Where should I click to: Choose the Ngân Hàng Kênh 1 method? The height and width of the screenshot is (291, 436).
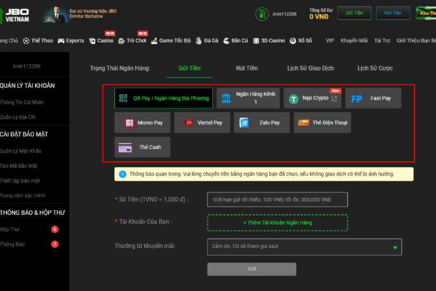coord(248,98)
